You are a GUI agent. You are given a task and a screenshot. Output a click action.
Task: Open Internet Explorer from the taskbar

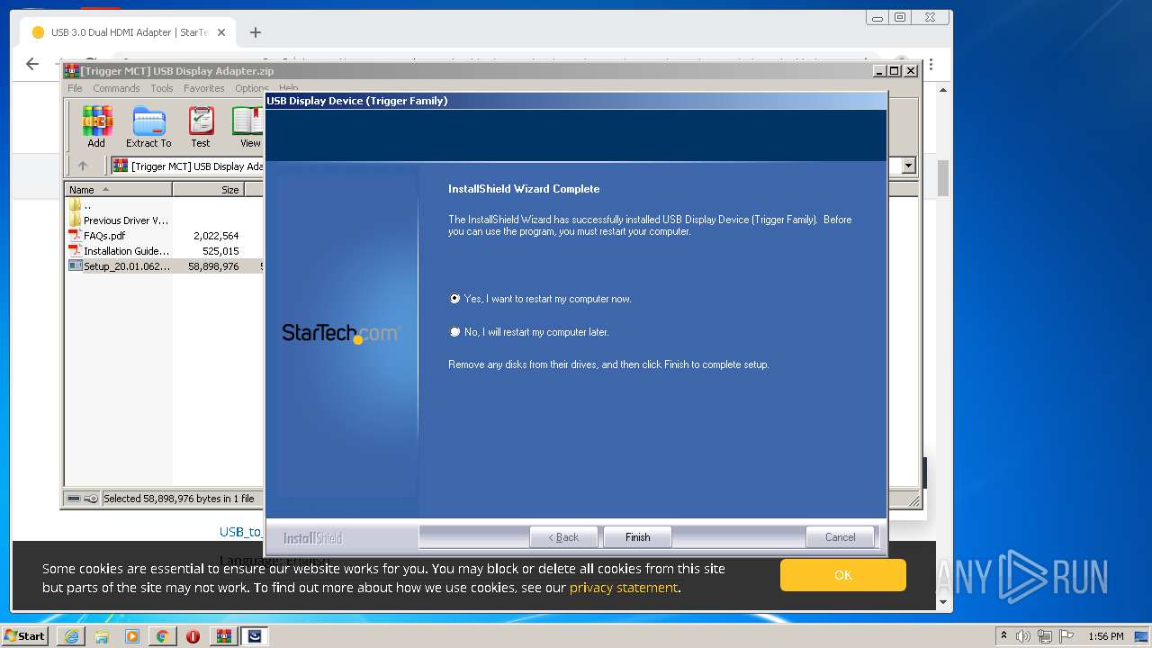coord(71,636)
